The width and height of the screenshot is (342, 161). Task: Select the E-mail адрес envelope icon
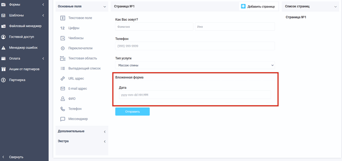[x=63, y=88]
